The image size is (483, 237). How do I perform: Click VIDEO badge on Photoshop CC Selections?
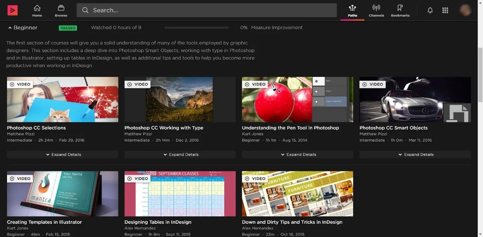pos(20,84)
